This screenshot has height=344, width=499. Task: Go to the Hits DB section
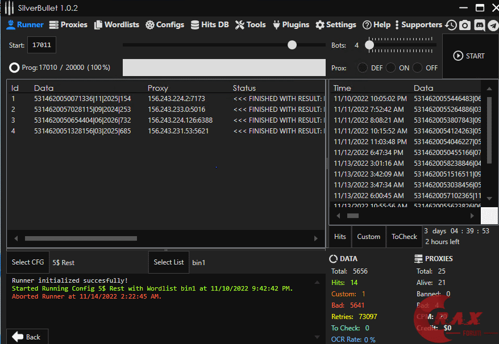(x=209, y=25)
